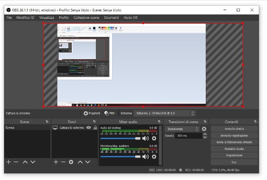Open Audio del desktop settings gear

(x=154, y=138)
